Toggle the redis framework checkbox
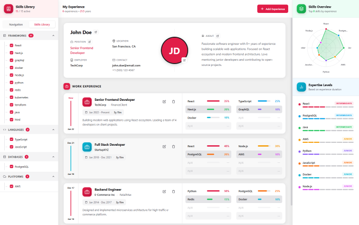 click(x=11, y=90)
